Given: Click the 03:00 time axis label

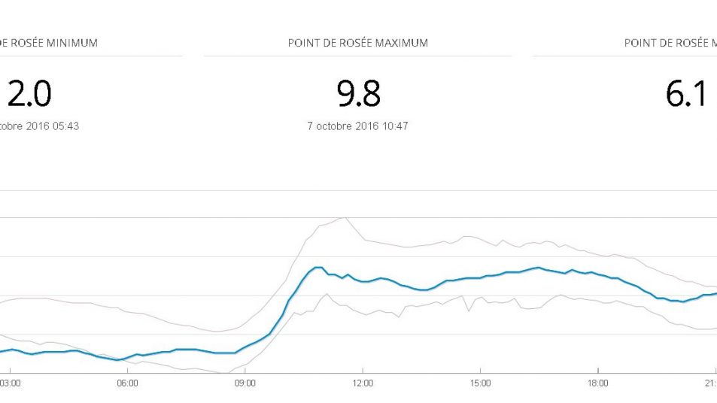Looking at the screenshot, I should pos(10,383).
